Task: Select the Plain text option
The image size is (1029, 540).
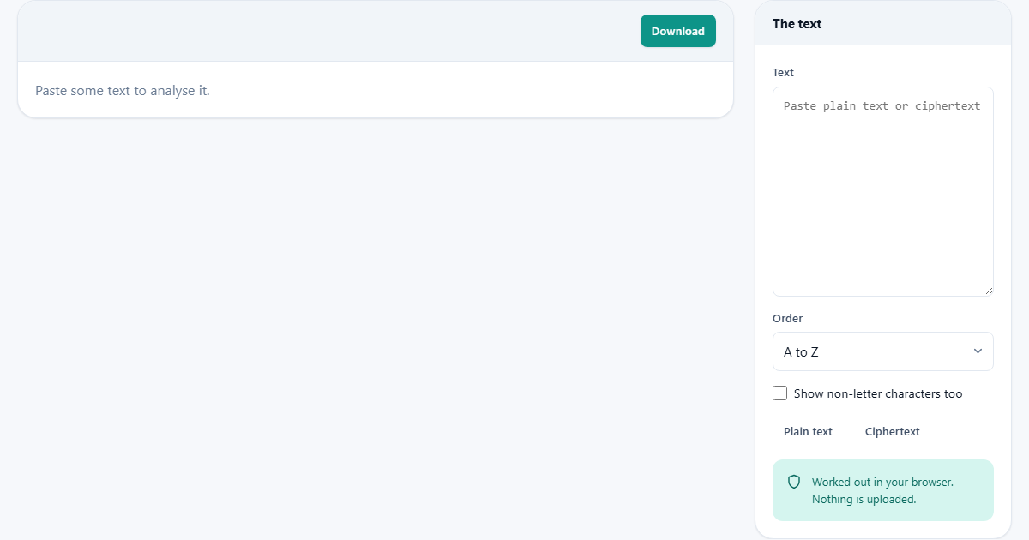Action: [808, 432]
